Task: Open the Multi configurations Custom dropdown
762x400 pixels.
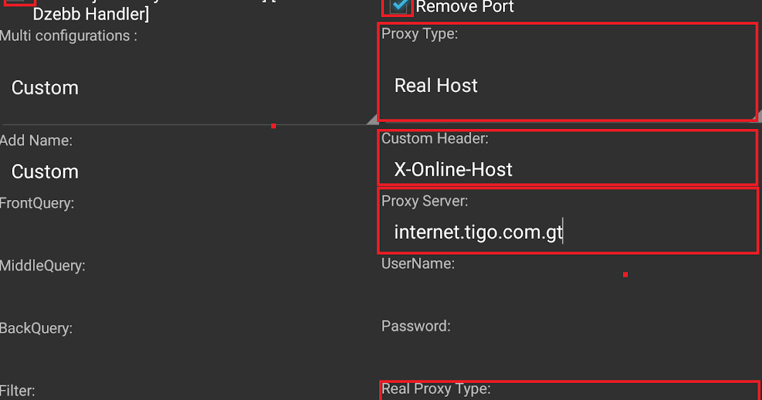Action: coord(190,88)
